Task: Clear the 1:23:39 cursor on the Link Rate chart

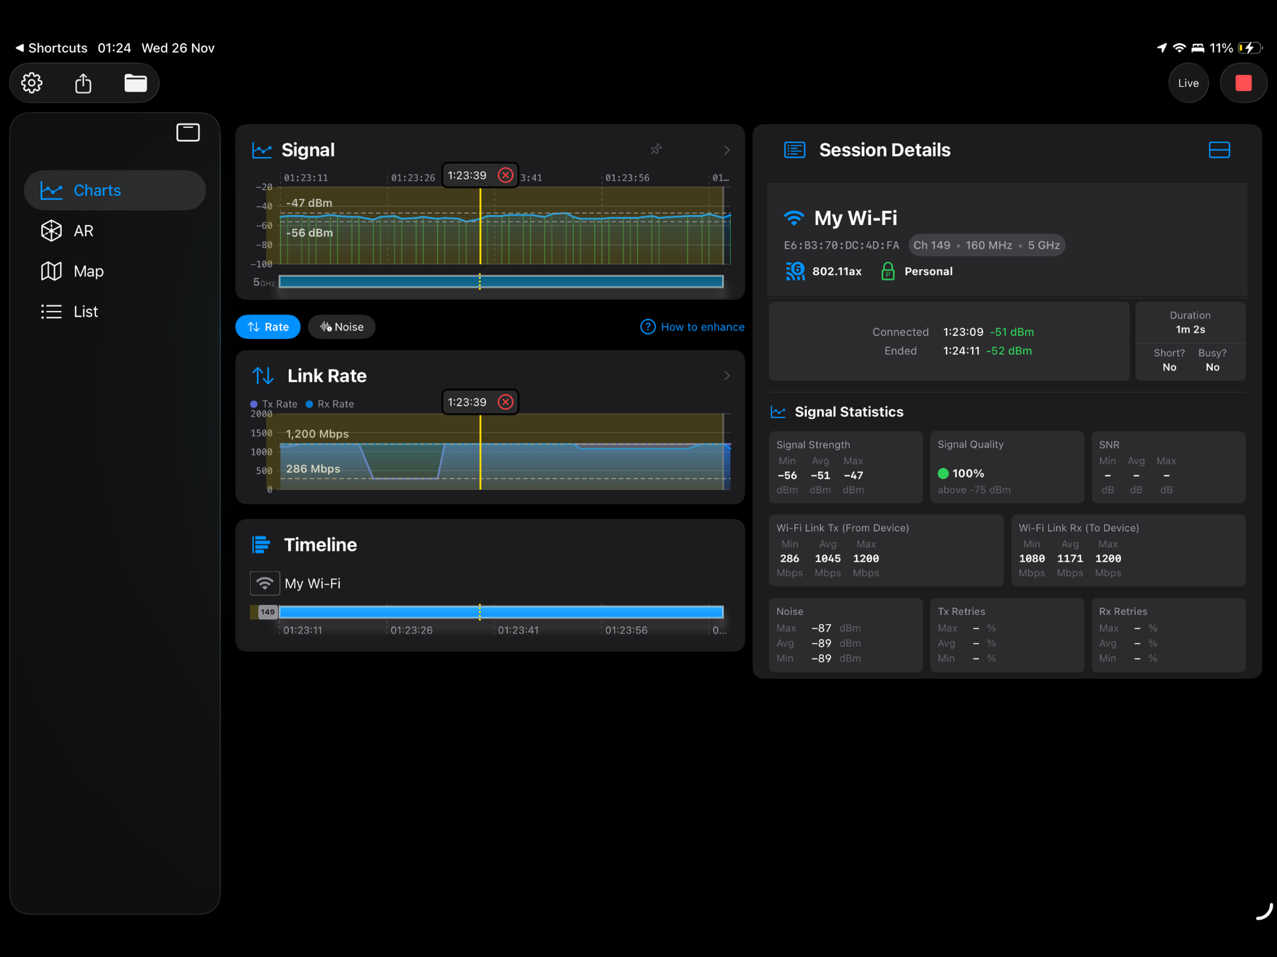Action: tap(505, 402)
